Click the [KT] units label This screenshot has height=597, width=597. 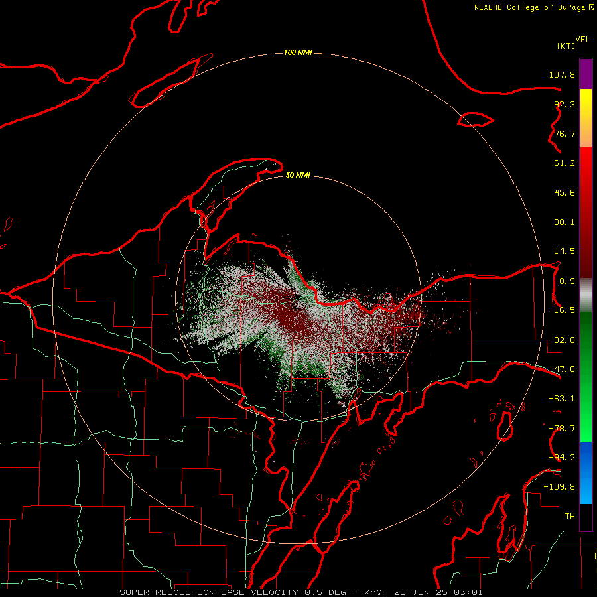[x=566, y=46]
